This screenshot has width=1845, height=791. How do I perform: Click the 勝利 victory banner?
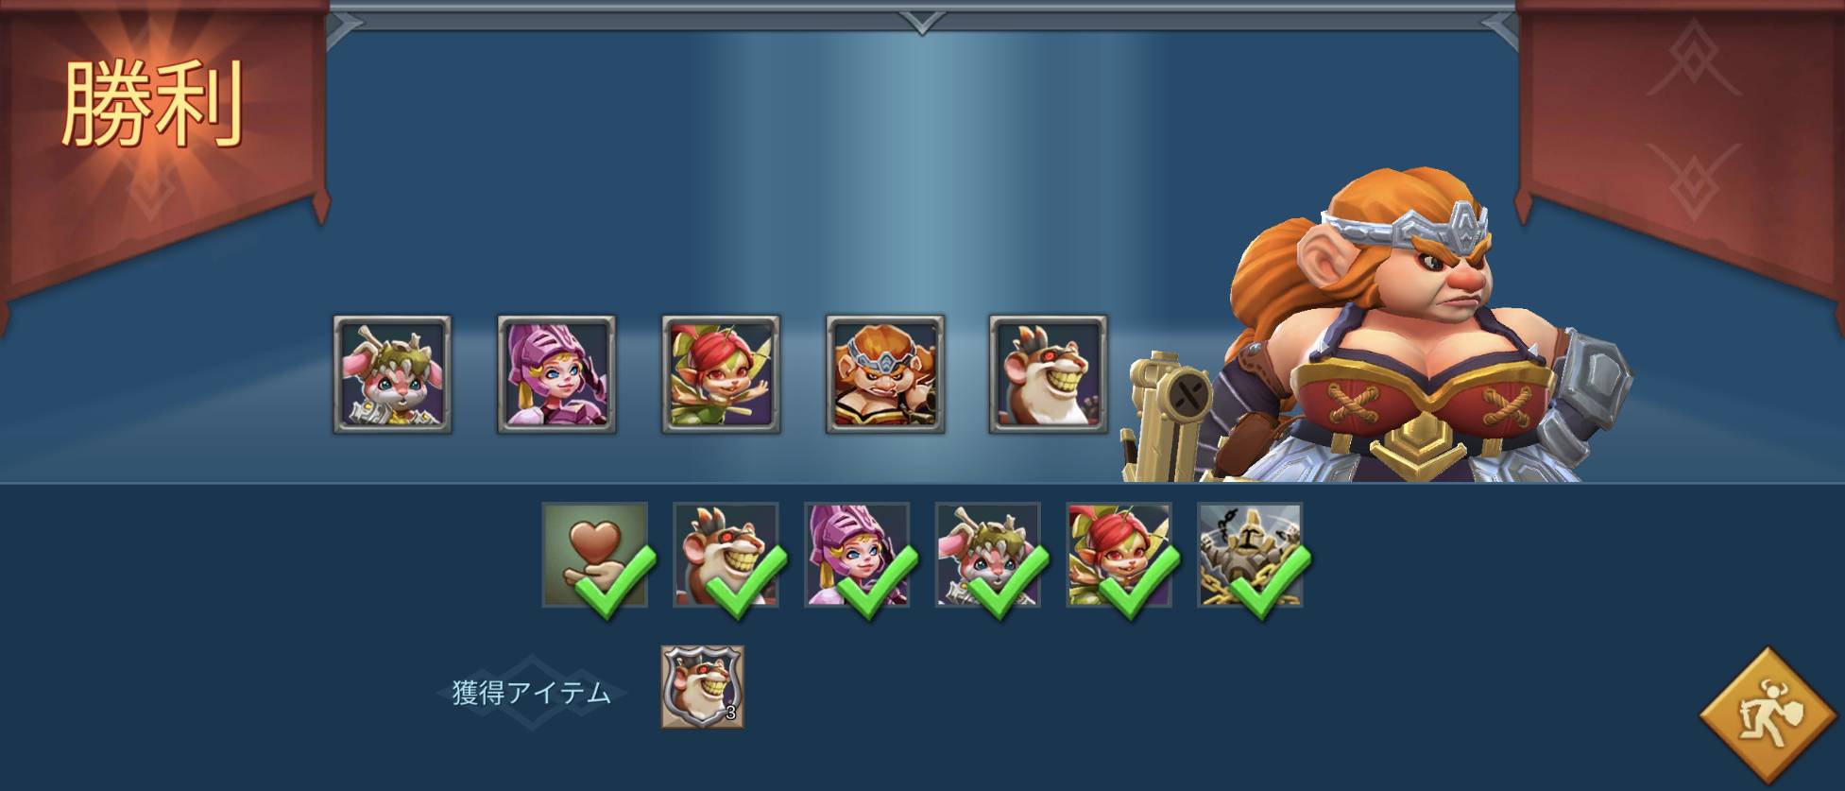(x=151, y=104)
